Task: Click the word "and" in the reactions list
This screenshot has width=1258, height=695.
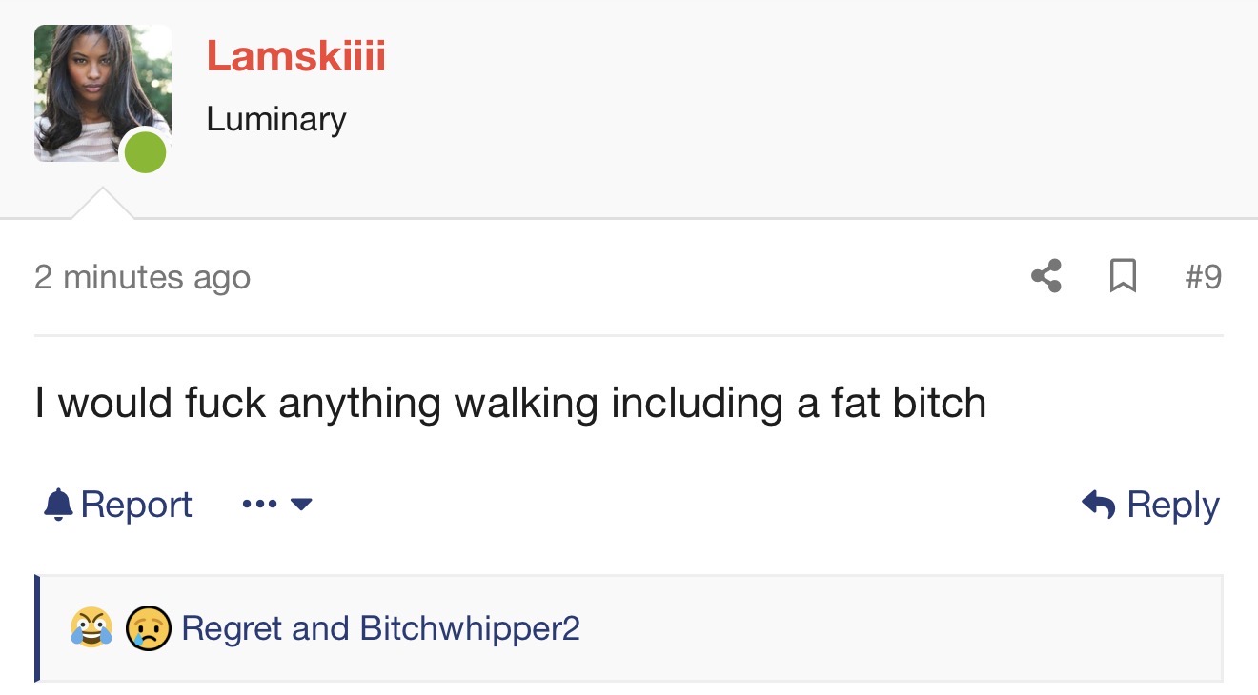Action: click(x=320, y=628)
